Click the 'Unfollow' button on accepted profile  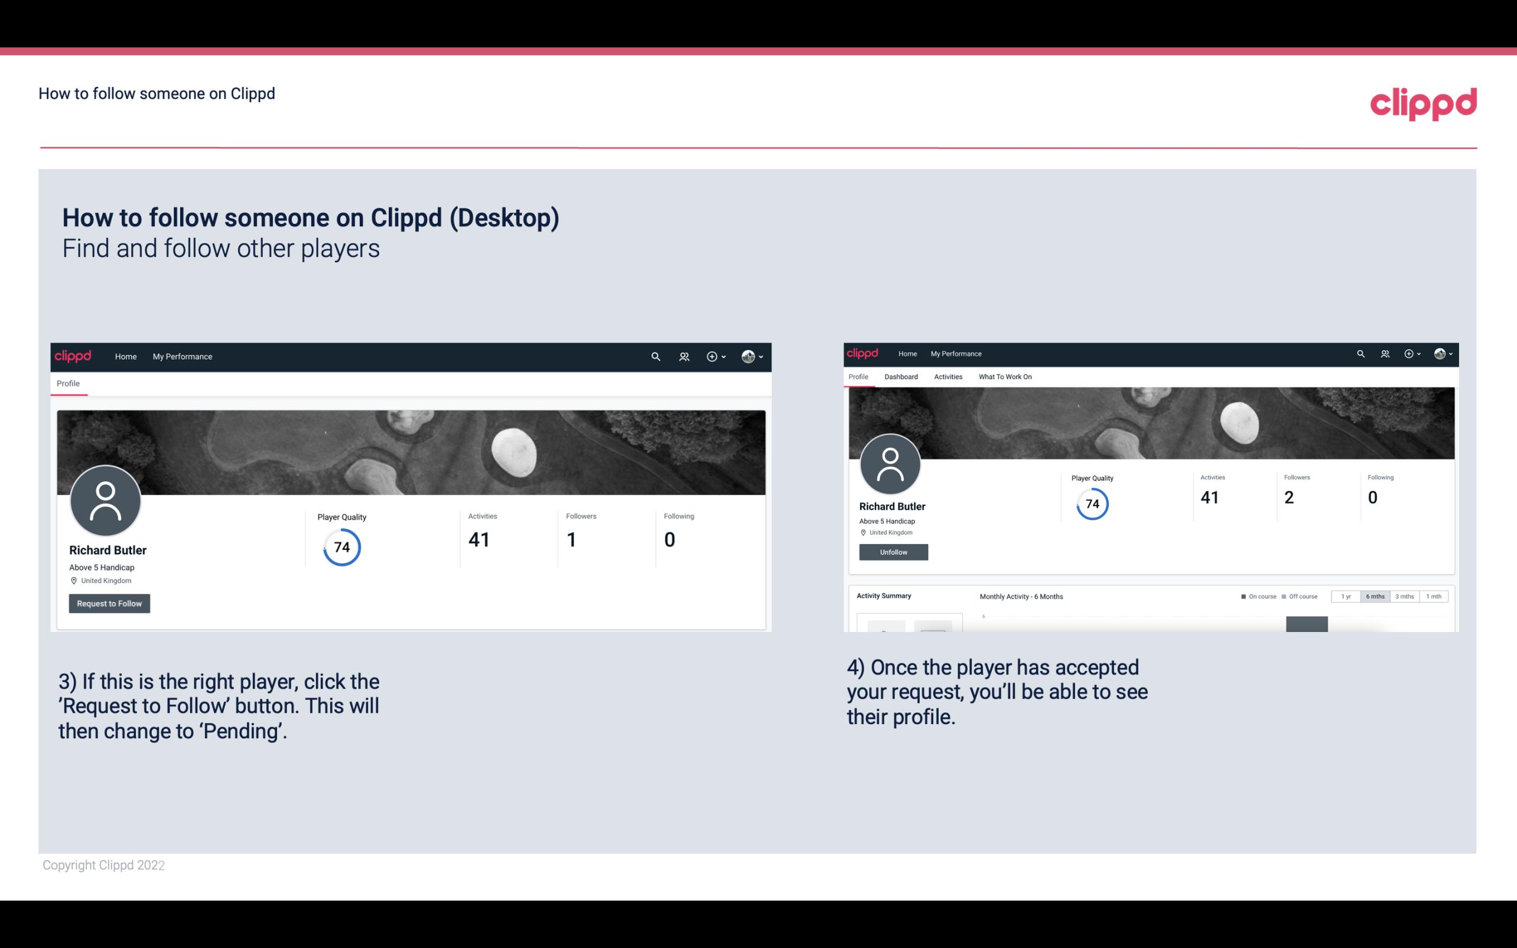[893, 552]
